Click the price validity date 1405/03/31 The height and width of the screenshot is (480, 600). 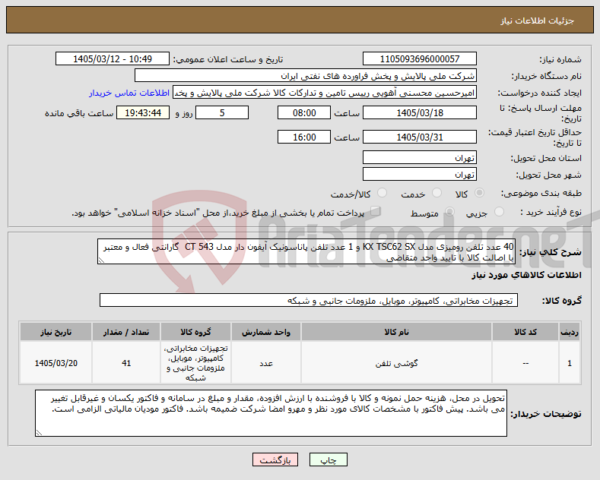pos(419,137)
